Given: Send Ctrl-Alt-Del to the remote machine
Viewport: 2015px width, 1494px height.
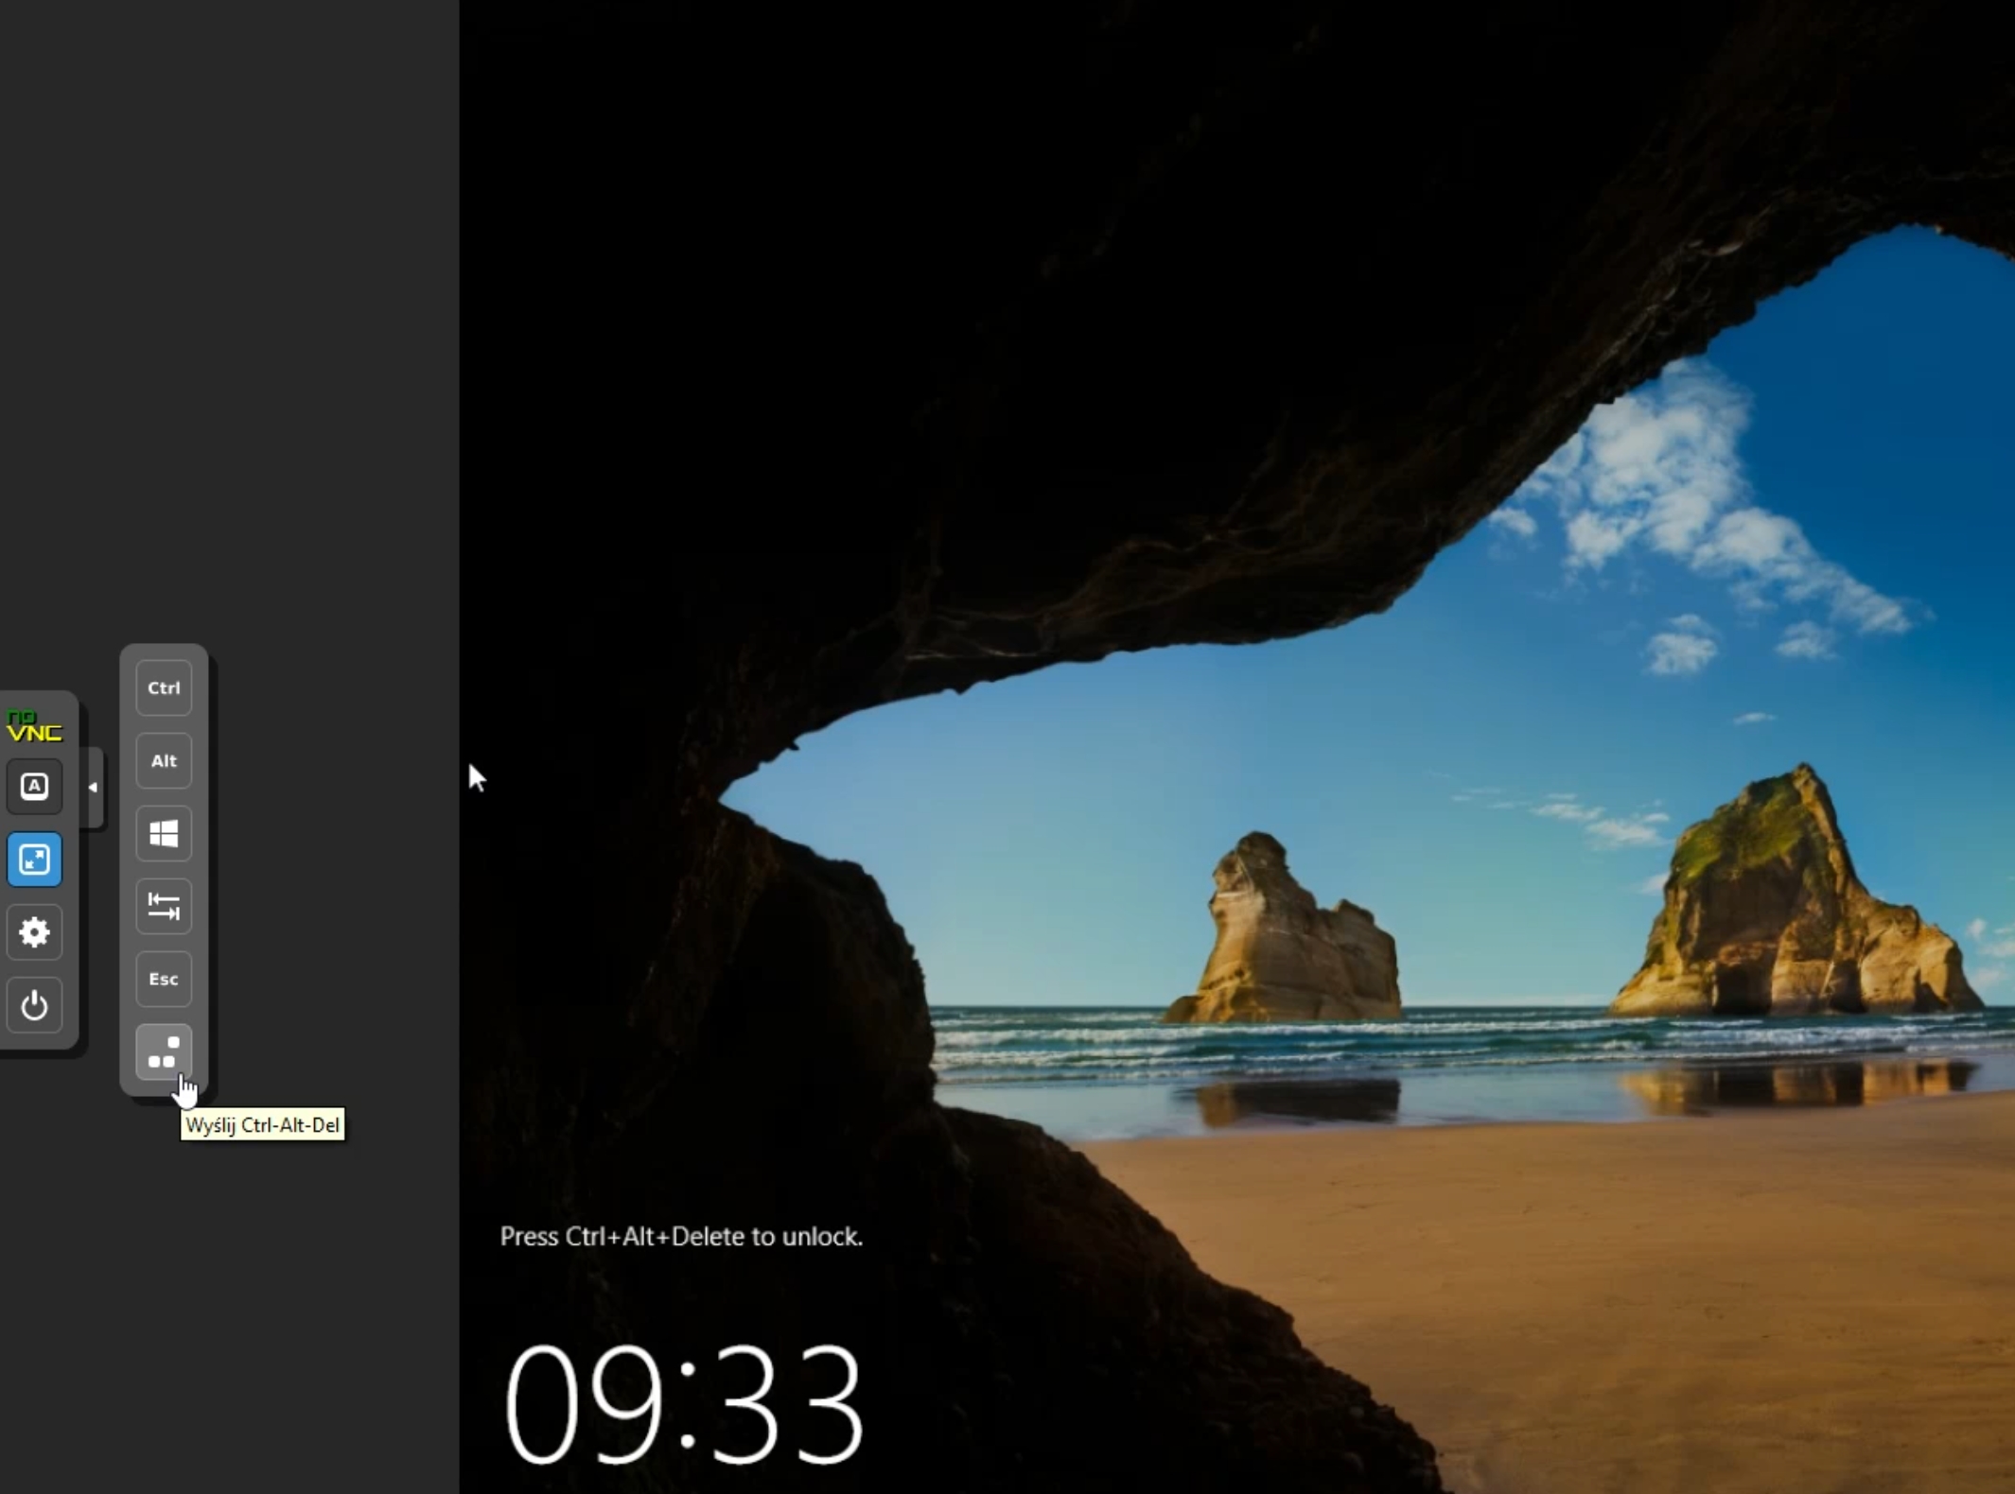Looking at the screenshot, I should [x=164, y=1051].
